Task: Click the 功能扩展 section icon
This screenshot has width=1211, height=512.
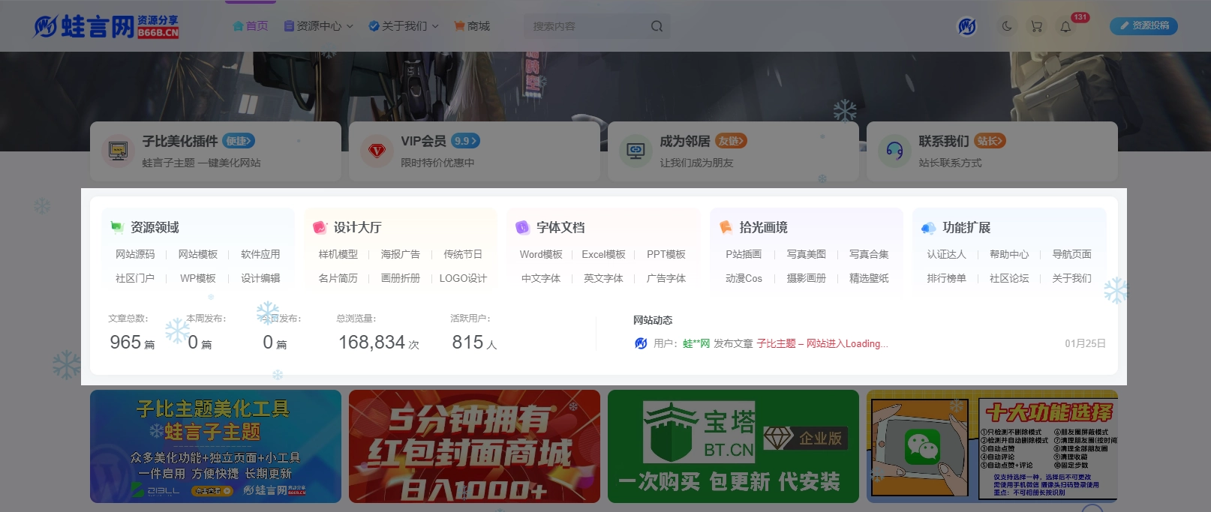Action: 928,227
